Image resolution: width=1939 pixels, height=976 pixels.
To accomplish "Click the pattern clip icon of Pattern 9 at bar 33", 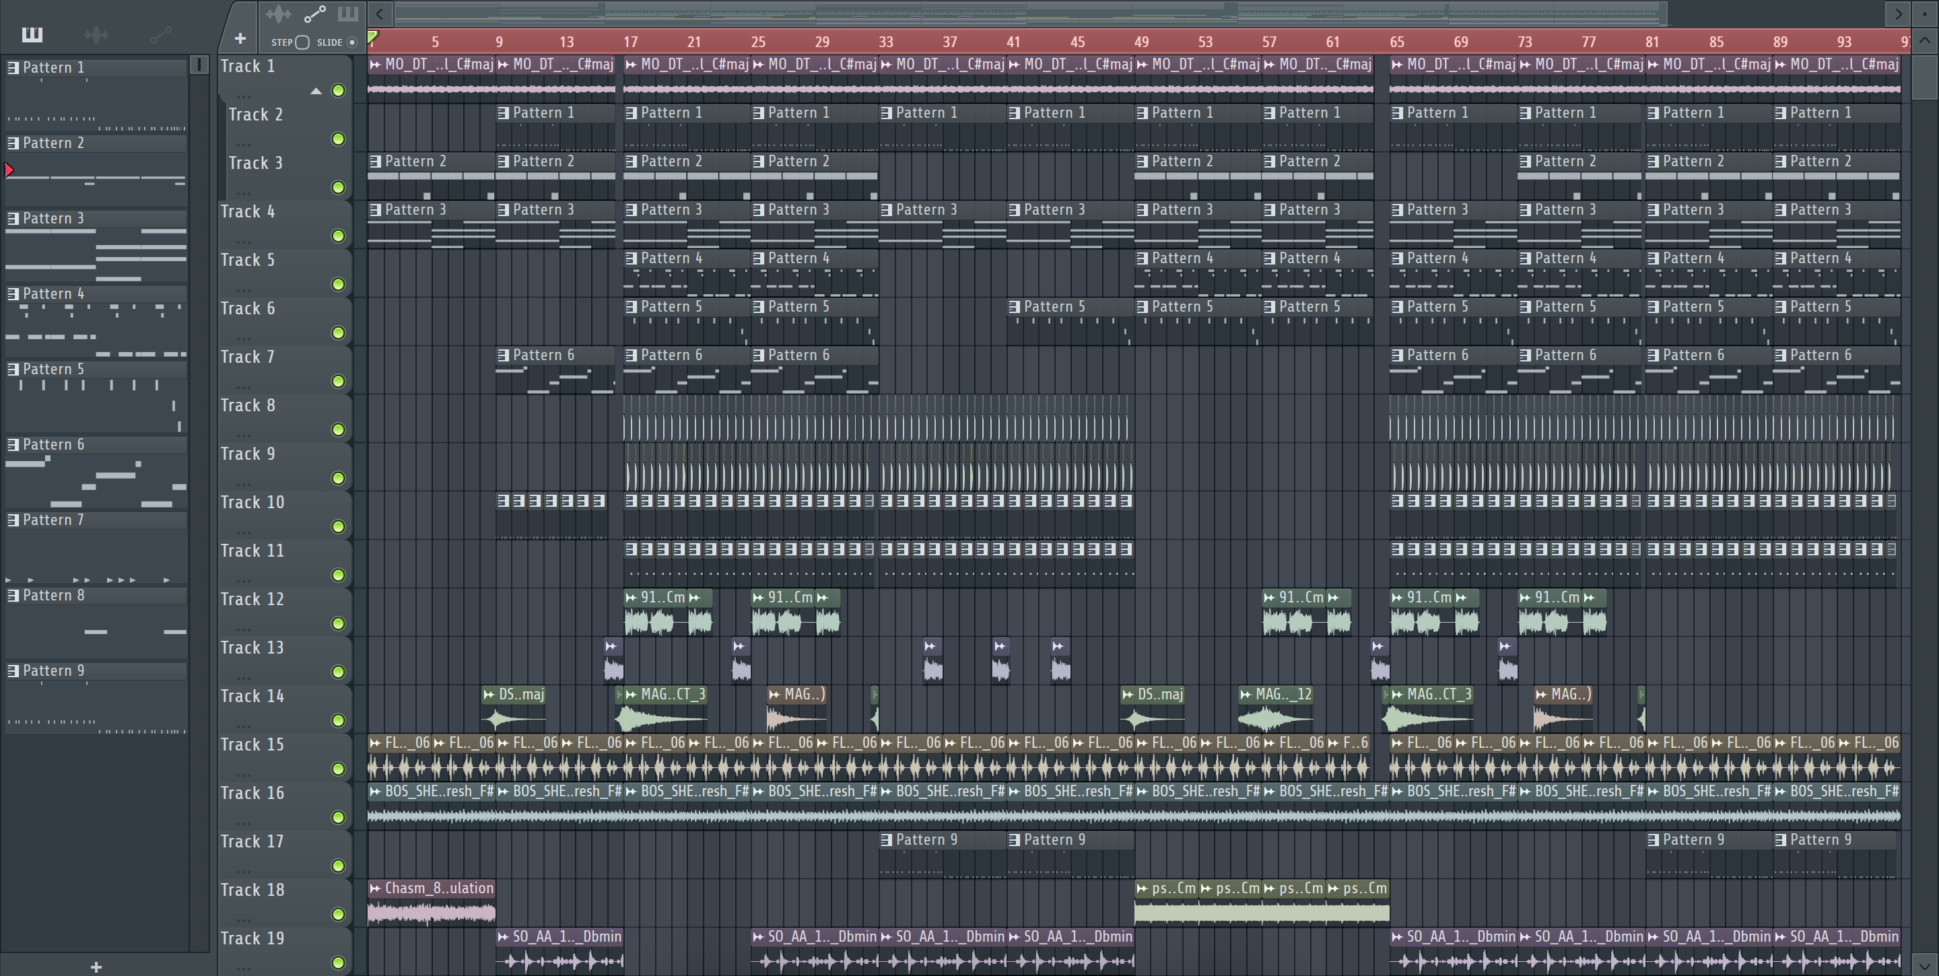I will (x=887, y=840).
